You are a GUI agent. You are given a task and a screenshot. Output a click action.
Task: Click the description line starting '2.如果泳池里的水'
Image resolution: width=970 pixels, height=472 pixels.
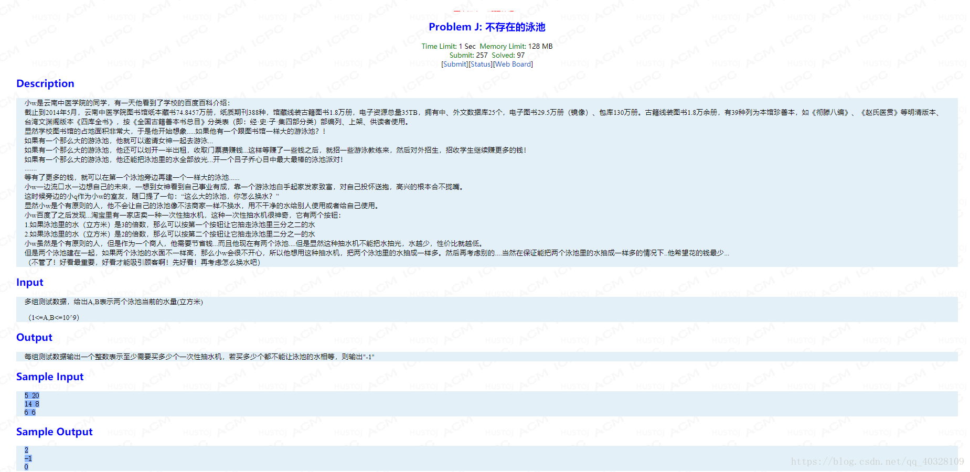(x=169, y=234)
